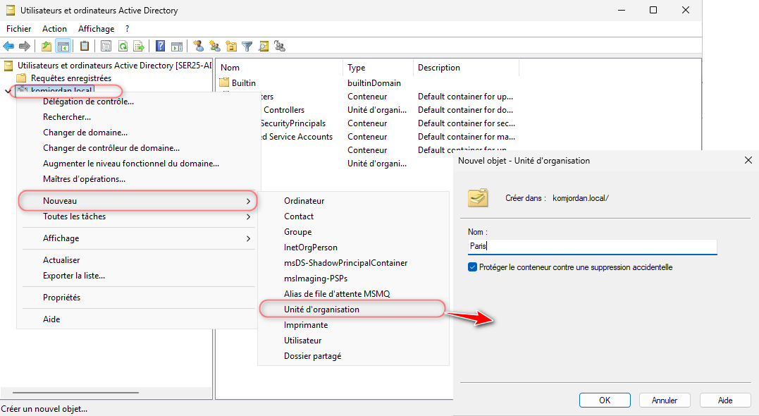Image resolution: width=759 pixels, height=416 pixels.
Task: Click the add to group toolbar icon
Action: 279,46
